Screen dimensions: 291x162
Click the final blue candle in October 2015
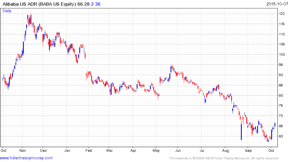[275, 124]
